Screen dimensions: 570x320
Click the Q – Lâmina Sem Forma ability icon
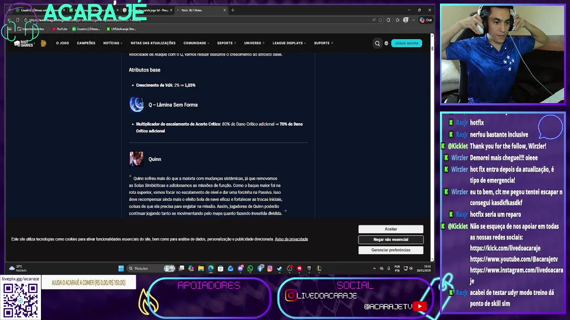point(136,104)
